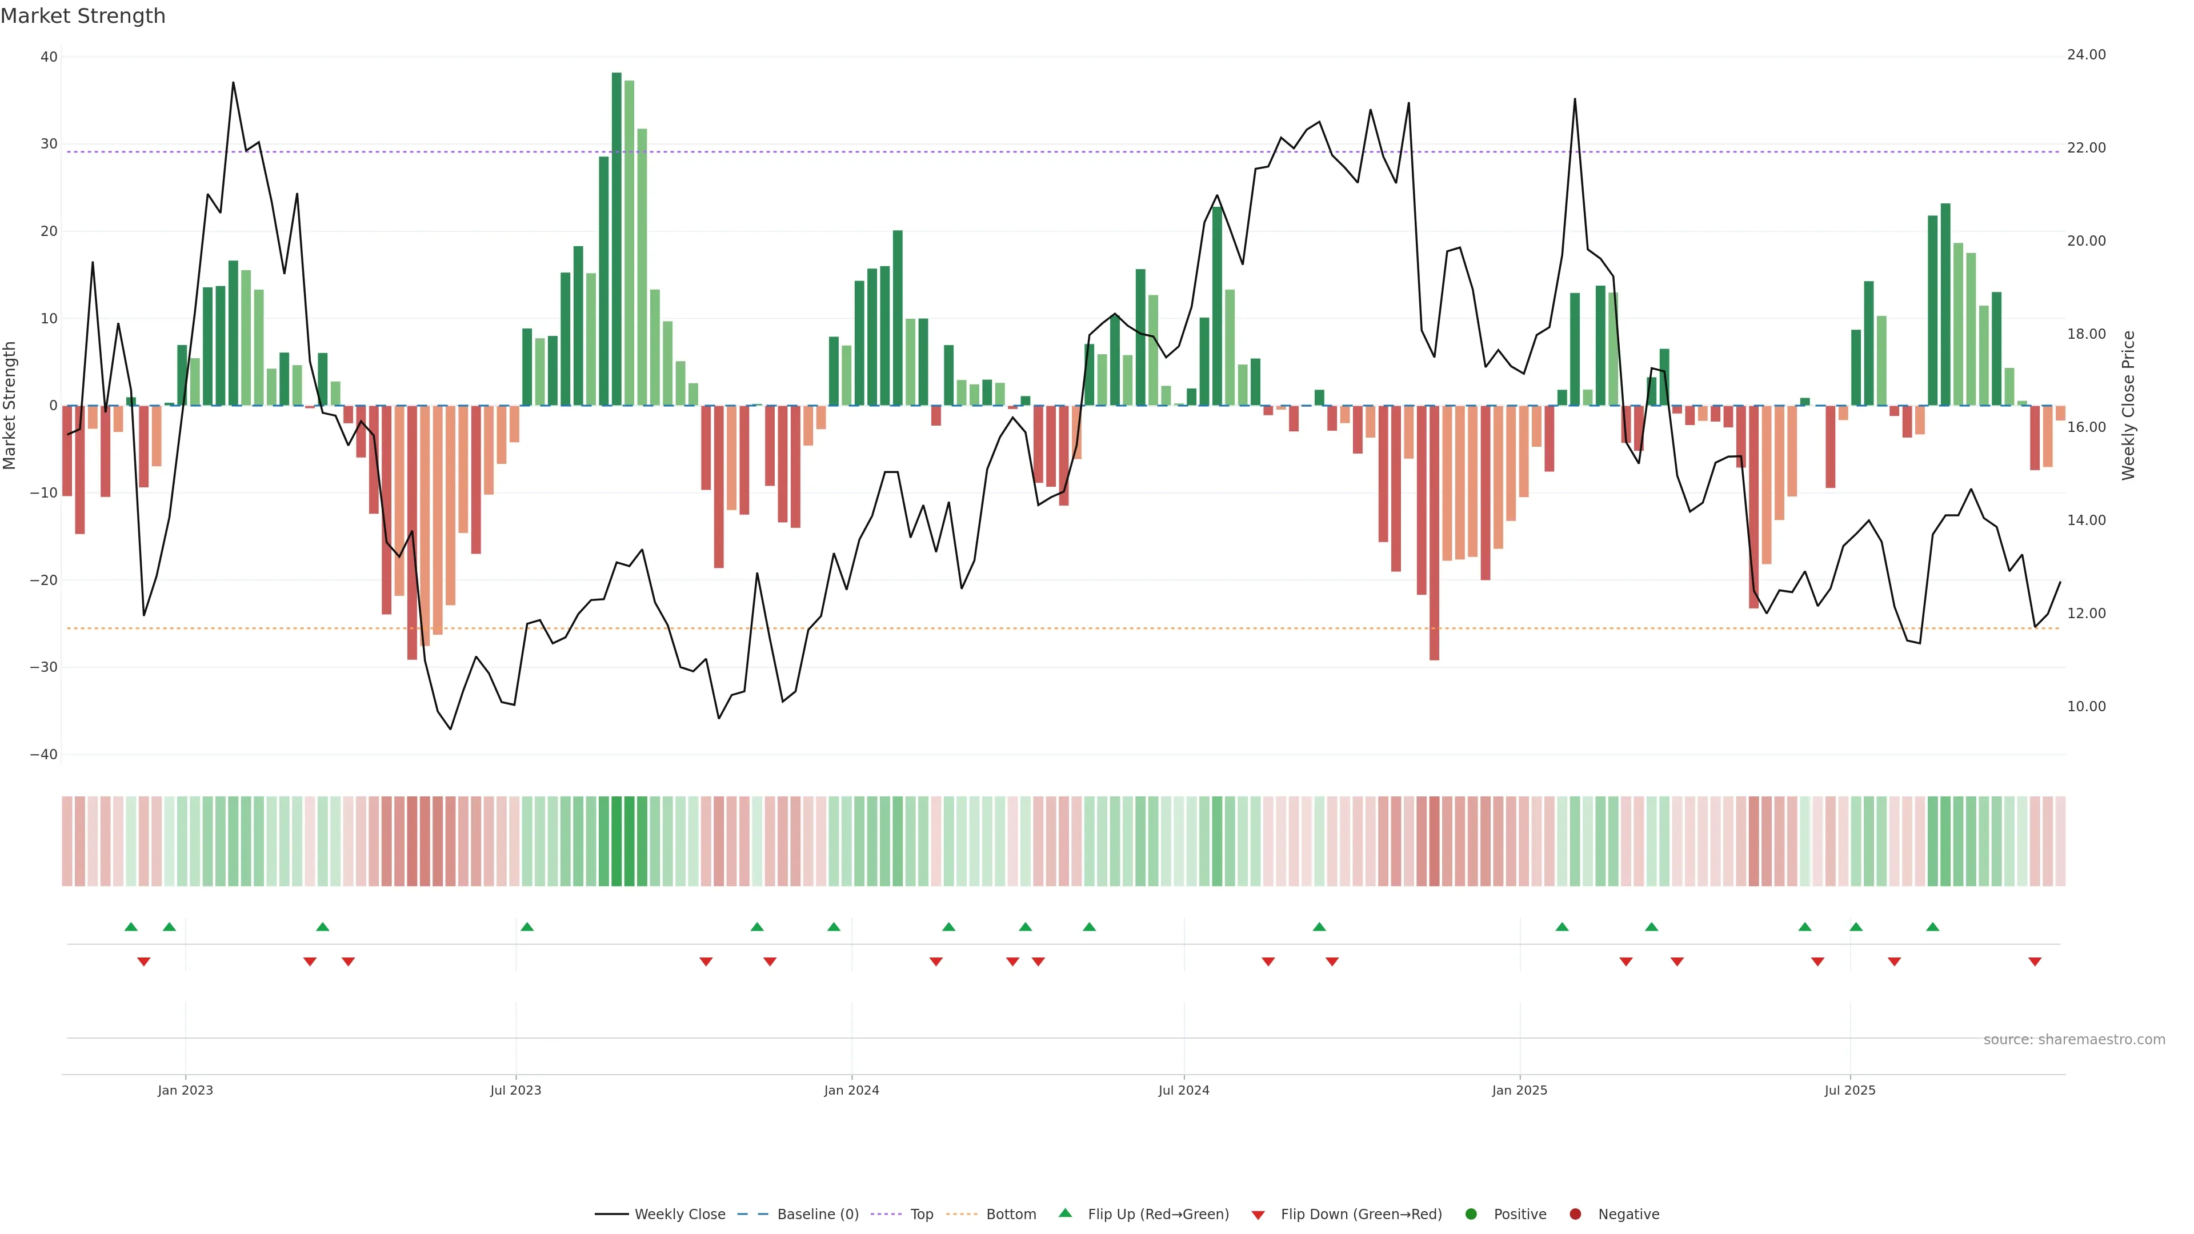Click the Market Strength chart title

[83, 16]
